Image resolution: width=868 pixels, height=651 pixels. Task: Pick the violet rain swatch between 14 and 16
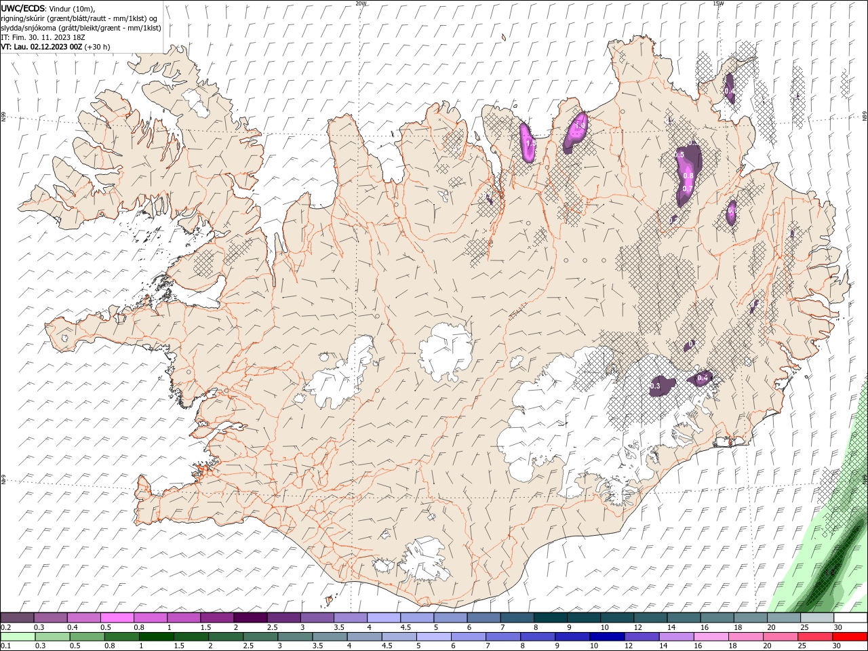(676, 637)
